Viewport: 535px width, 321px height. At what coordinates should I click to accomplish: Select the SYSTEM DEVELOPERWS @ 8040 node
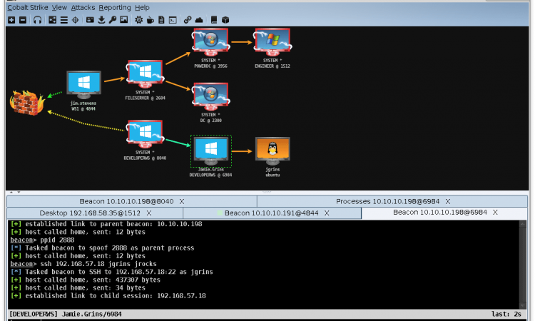[x=145, y=134]
